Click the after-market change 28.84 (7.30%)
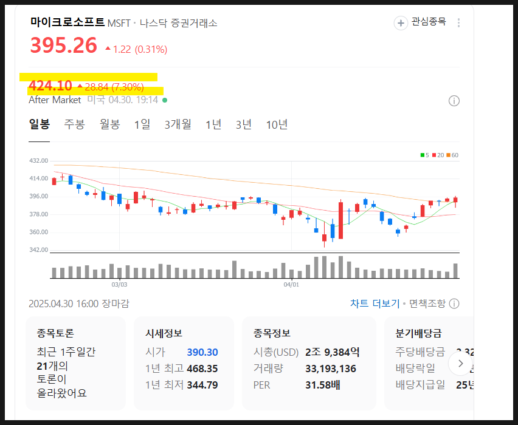Viewport: 518px width, 425px height. tap(111, 87)
